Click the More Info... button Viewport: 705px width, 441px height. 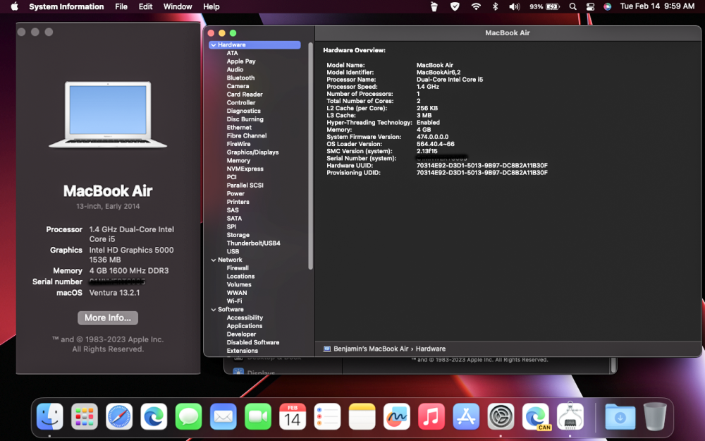click(108, 318)
